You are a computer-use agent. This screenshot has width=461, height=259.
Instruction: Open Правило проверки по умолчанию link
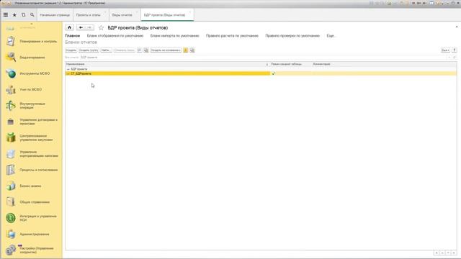pos(292,36)
